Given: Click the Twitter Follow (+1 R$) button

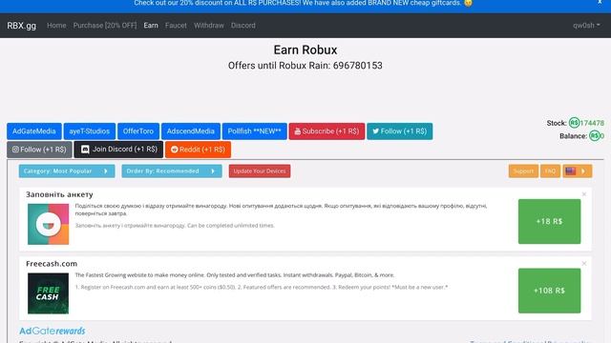Looking at the screenshot, I should pos(399,131).
